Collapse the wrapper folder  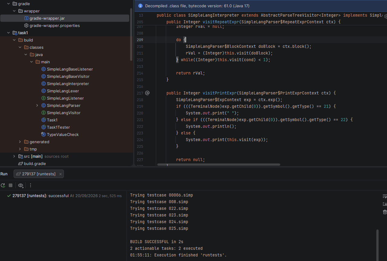[x=14, y=11]
